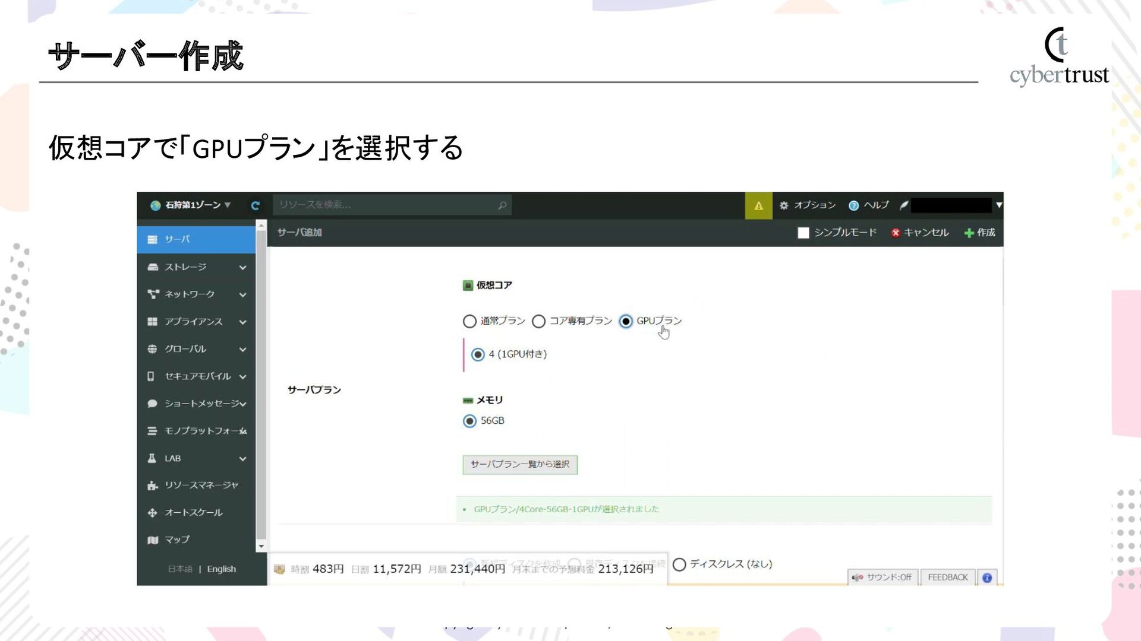1141x641 pixels.
Task: Click the サーバプラン一覧から選択 button
Action: (x=520, y=464)
